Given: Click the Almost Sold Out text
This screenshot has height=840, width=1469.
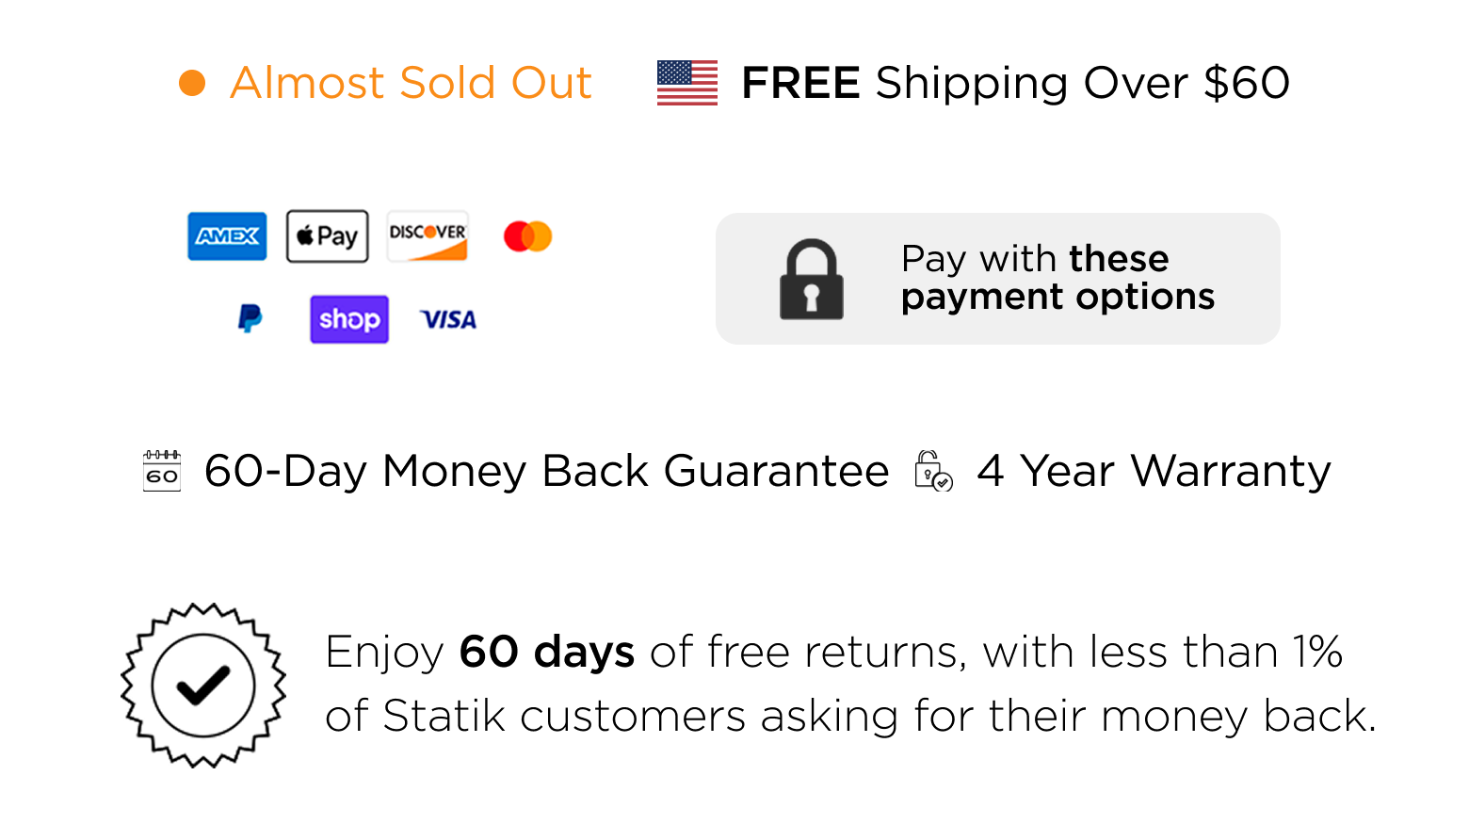Looking at the screenshot, I should click(412, 83).
